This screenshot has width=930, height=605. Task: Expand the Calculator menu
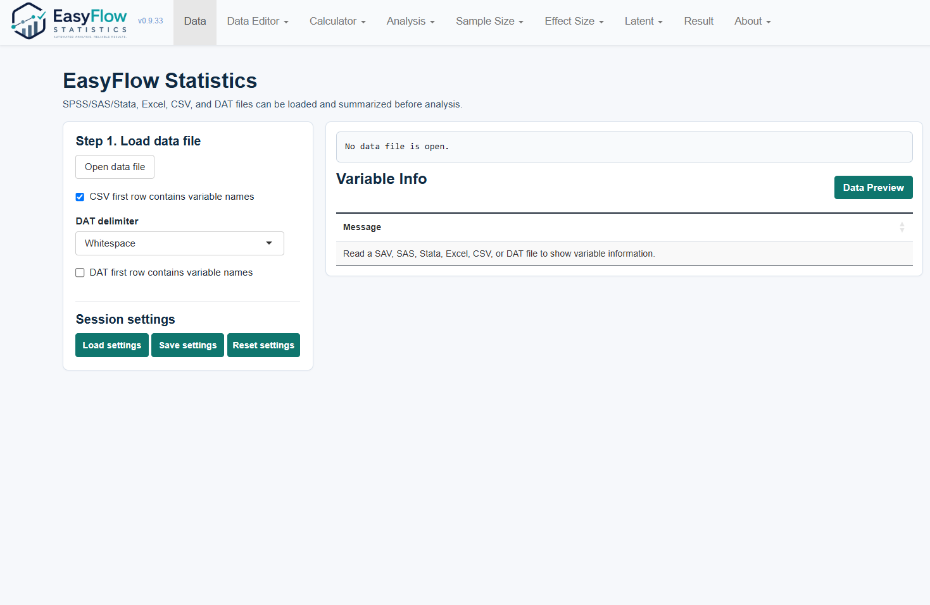[x=337, y=21]
